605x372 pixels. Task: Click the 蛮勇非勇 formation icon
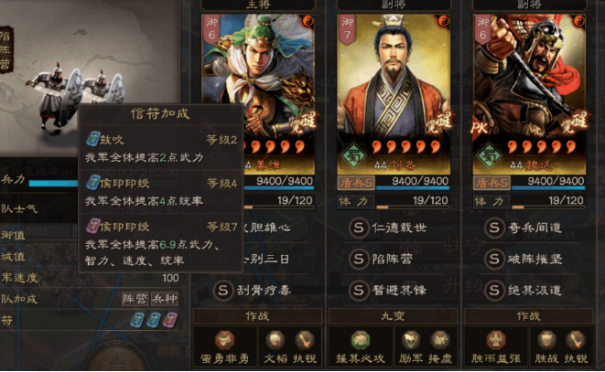pyautogui.click(x=224, y=340)
